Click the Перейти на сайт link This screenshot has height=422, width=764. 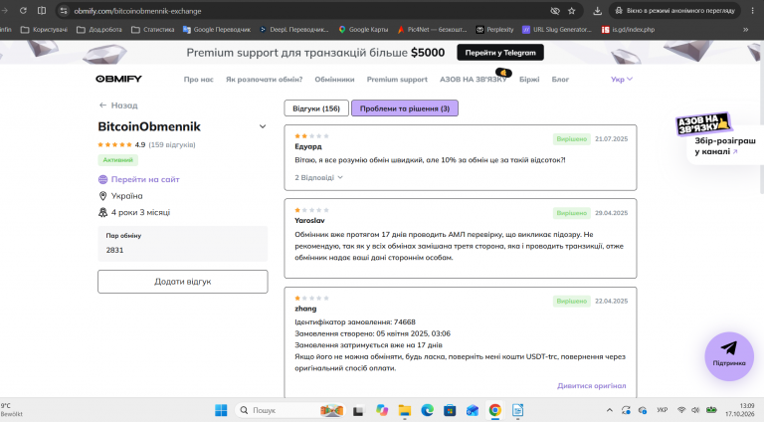(145, 179)
